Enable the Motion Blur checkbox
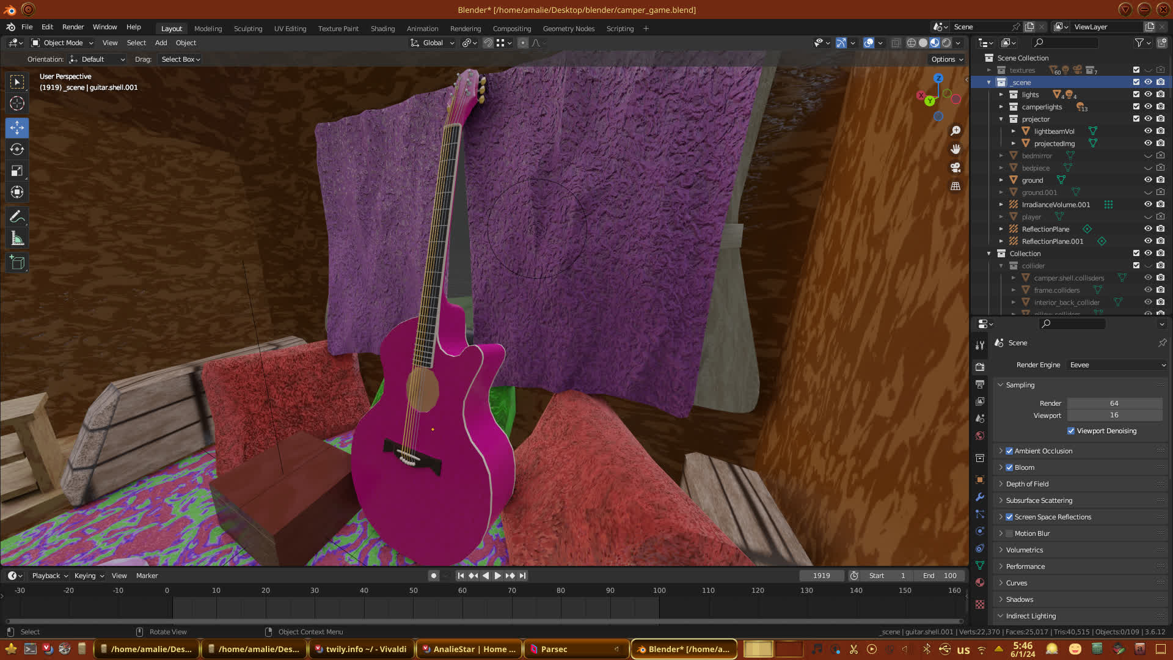This screenshot has height=660, width=1173. 1009,533
